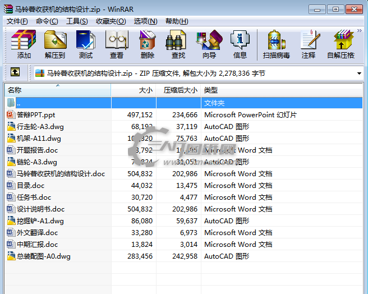368x294 pixels.
Task: Select the parent folder ".." row
Action: click(183, 103)
